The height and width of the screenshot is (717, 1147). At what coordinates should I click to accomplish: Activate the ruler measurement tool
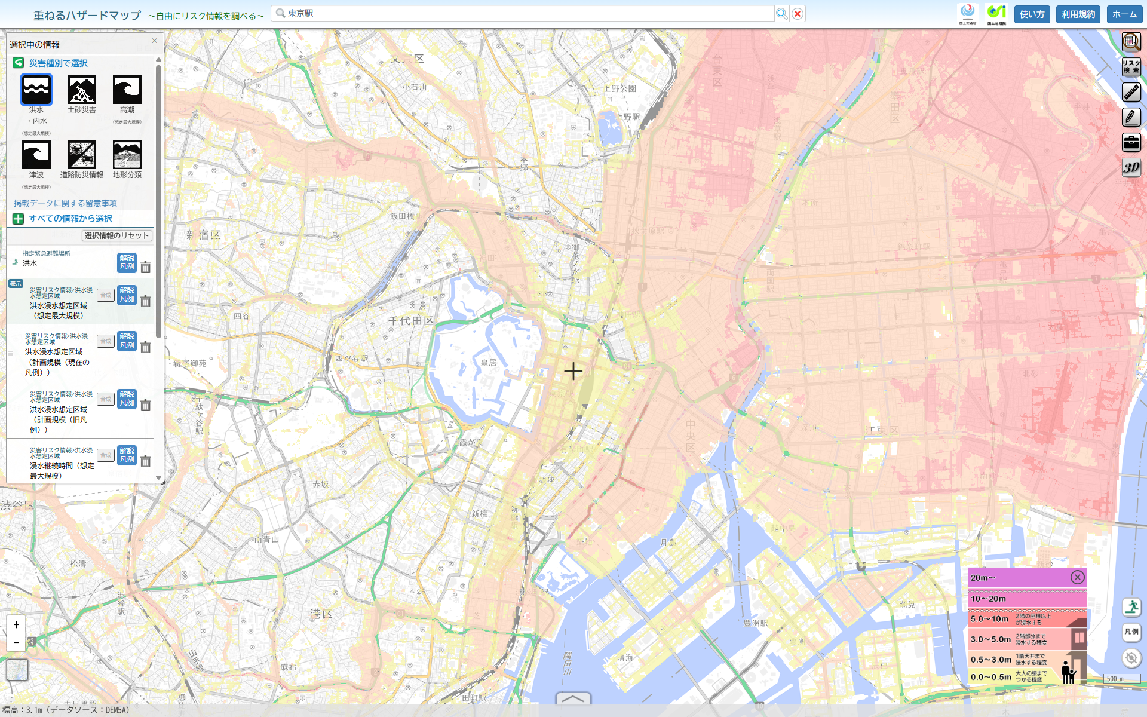(1131, 92)
